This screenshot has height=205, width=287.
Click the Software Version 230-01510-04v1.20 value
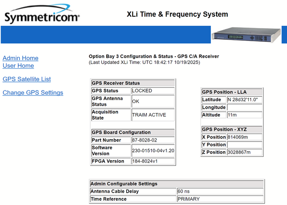153,151
